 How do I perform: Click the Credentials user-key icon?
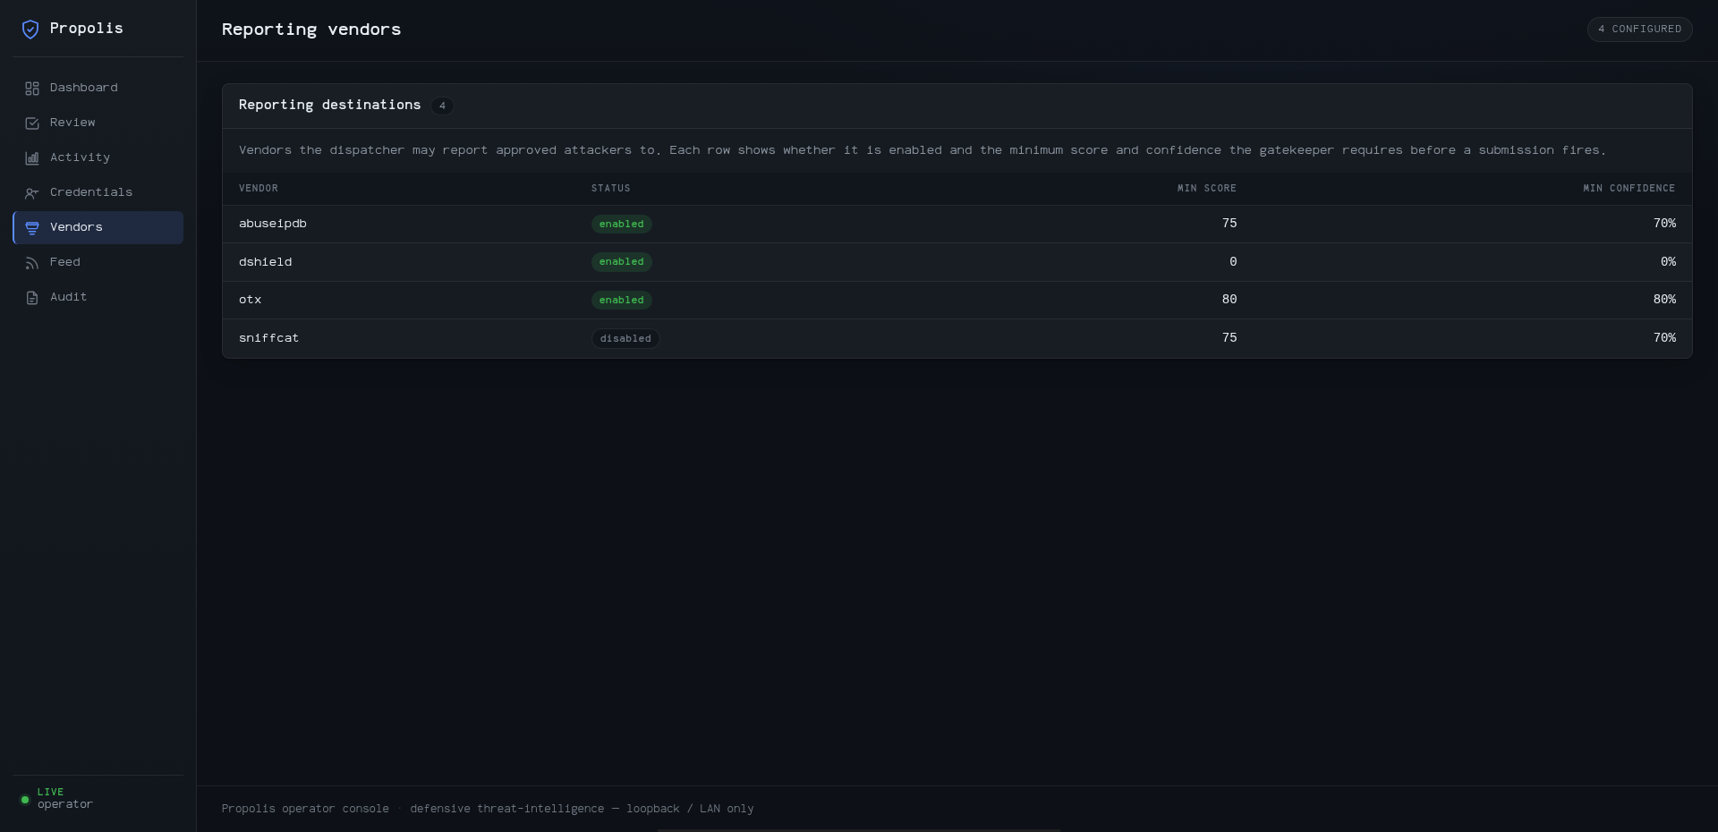(x=32, y=193)
